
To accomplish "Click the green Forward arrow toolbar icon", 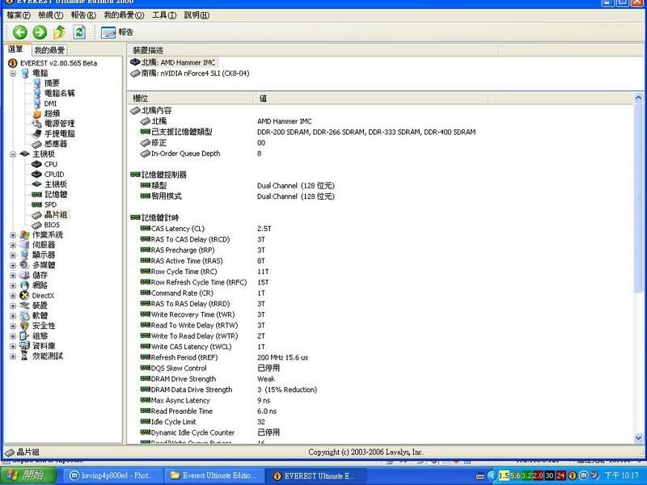I will point(39,32).
